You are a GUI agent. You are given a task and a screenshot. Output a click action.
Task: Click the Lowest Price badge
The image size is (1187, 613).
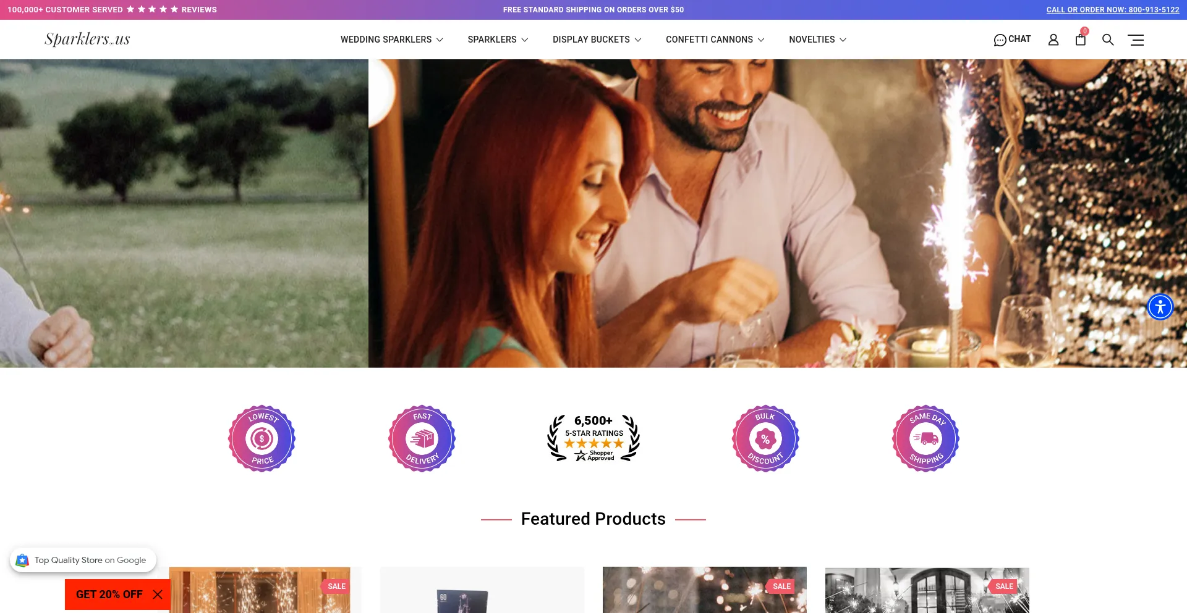tap(262, 439)
